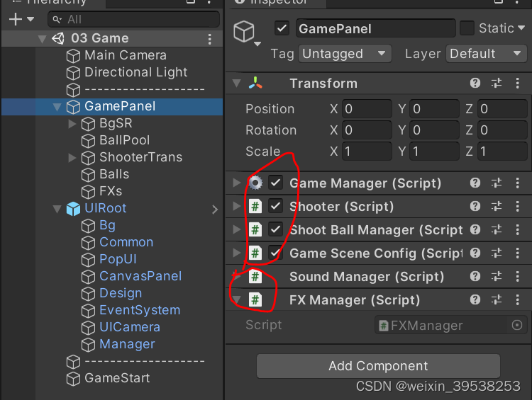
Task: Expand the Shooter script foldout
Action: (x=236, y=206)
